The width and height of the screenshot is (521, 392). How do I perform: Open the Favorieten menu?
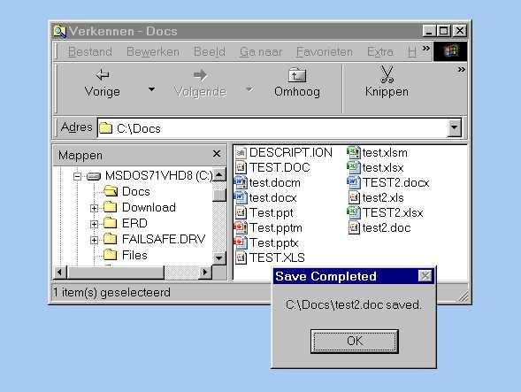point(325,52)
